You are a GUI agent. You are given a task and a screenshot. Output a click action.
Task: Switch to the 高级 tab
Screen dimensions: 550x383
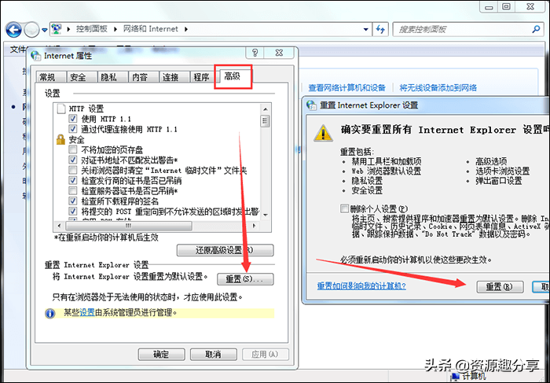(x=233, y=76)
